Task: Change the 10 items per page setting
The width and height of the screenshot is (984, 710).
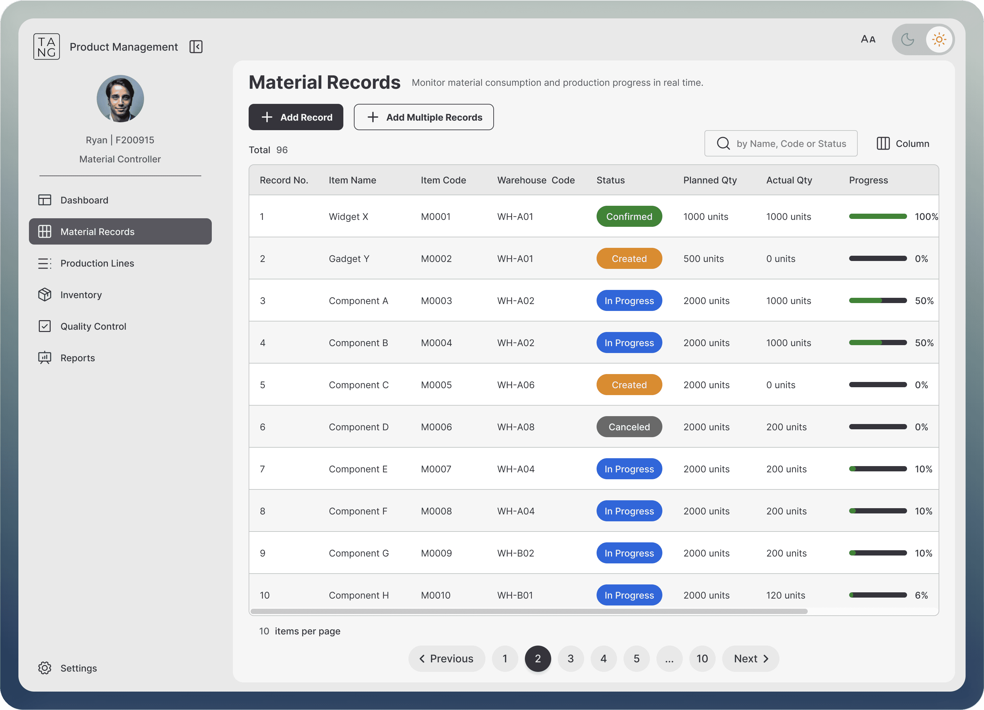Action: click(x=264, y=631)
